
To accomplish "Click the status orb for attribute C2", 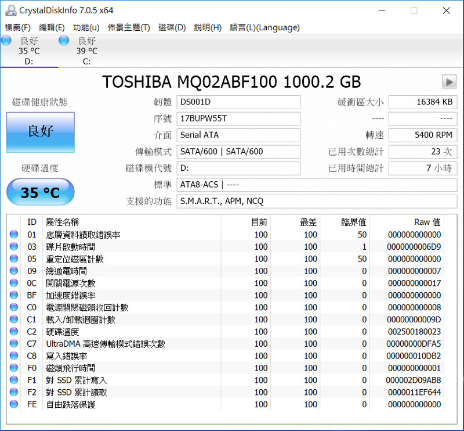I will 13,332.
